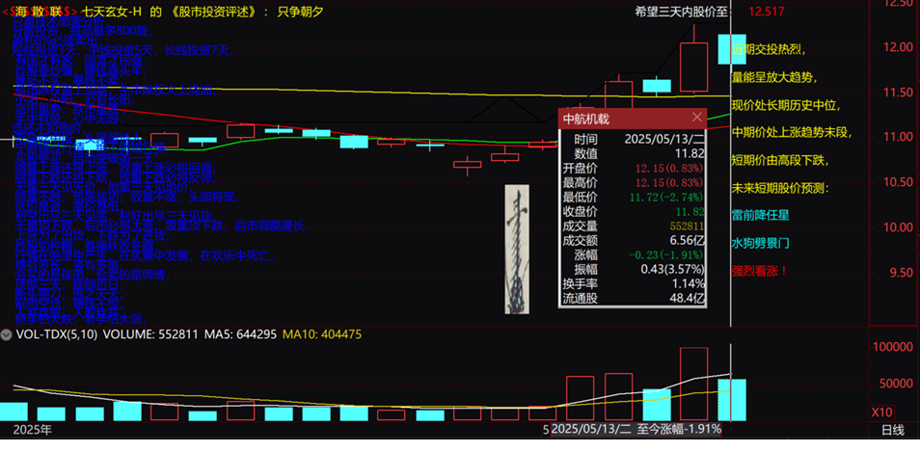Click the 短期价由高段下跌 comment line
Screen dimensions: 920x452
780,160
